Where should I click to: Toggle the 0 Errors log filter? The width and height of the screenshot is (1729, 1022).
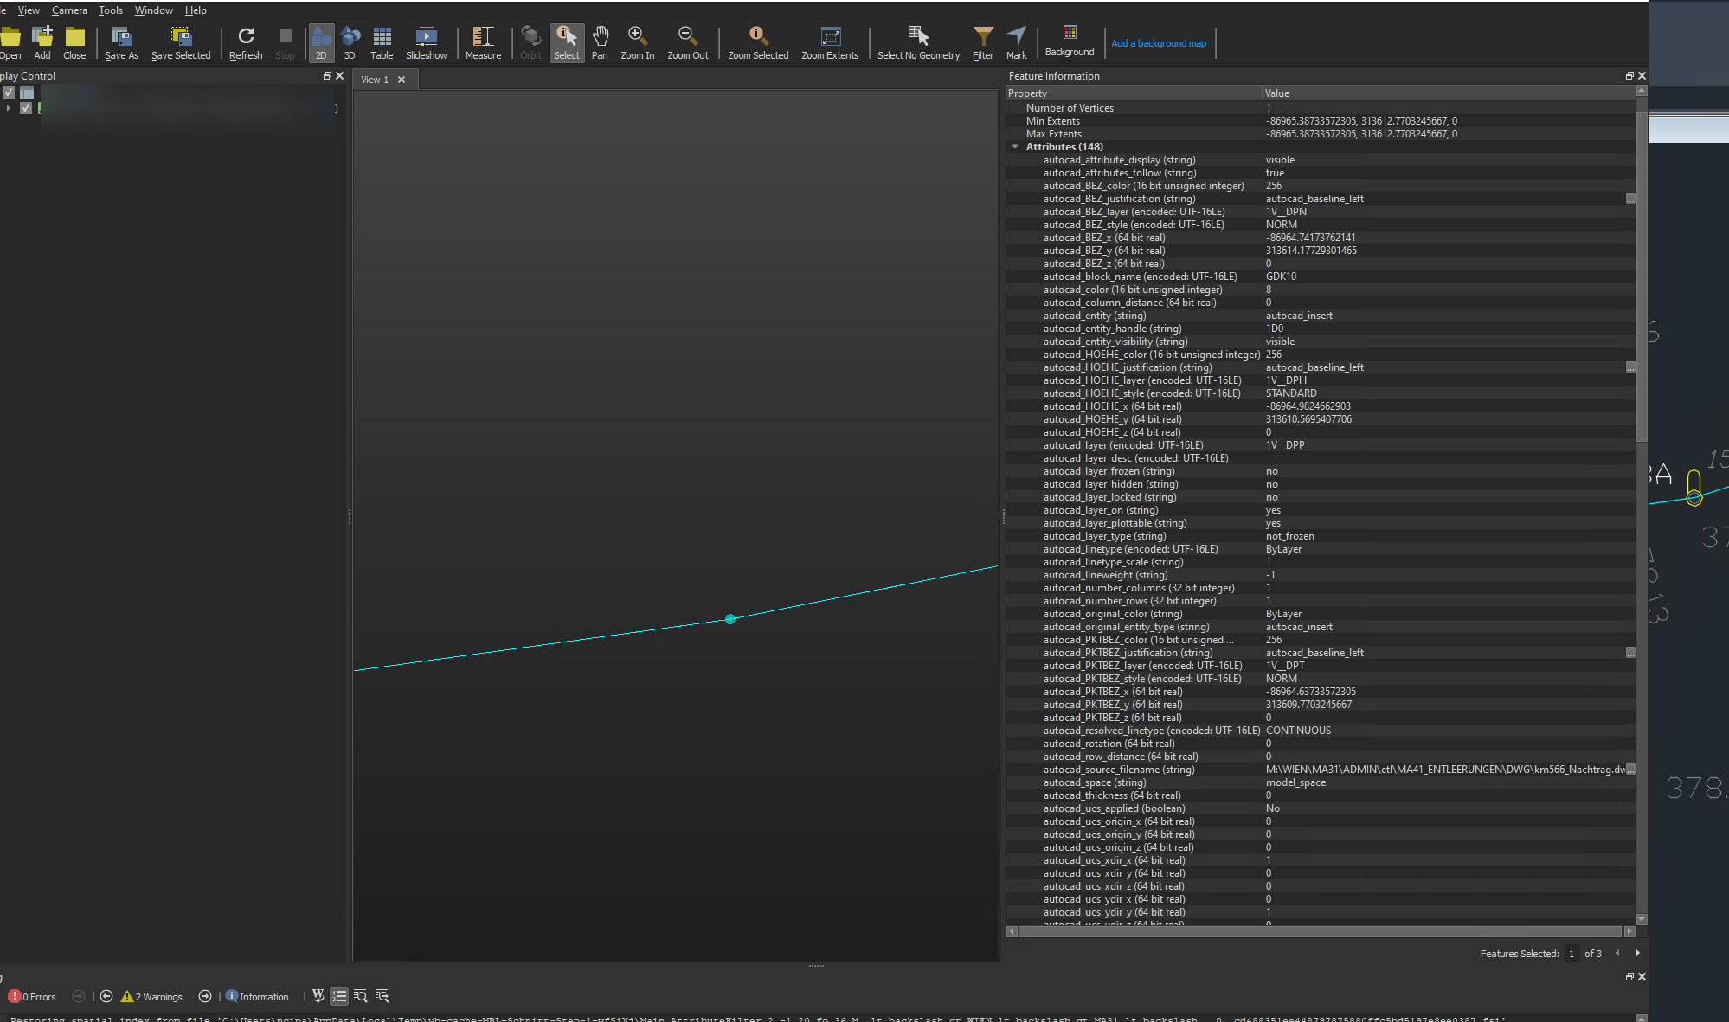[x=32, y=996]
